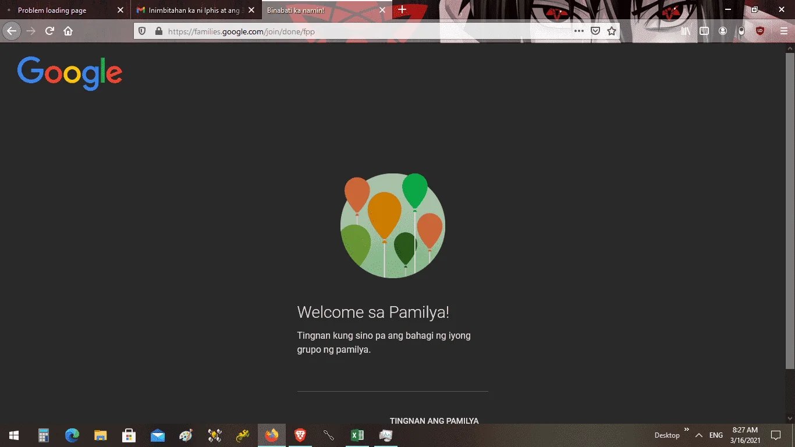Launch Calculator from taskbar
The image size is (795, 447).
click(x=44, y=435)
